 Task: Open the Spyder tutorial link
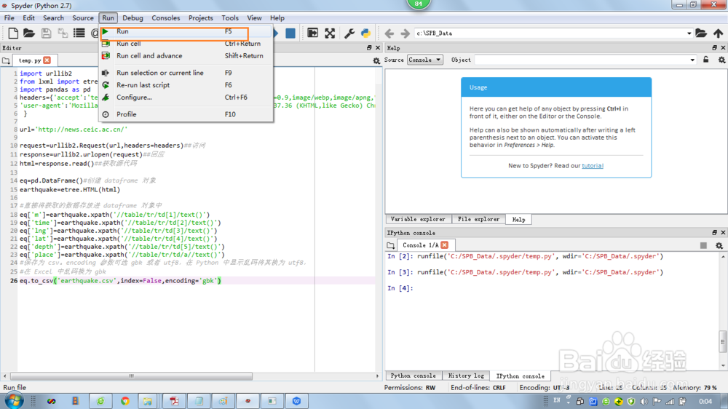593,166
